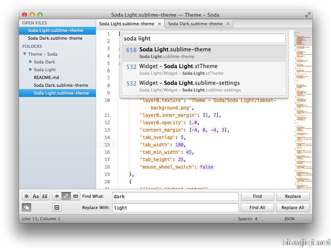331x248 pixels.
Task: Close the Soda Dark.sublime-theme tab
Action: (228, 24)
